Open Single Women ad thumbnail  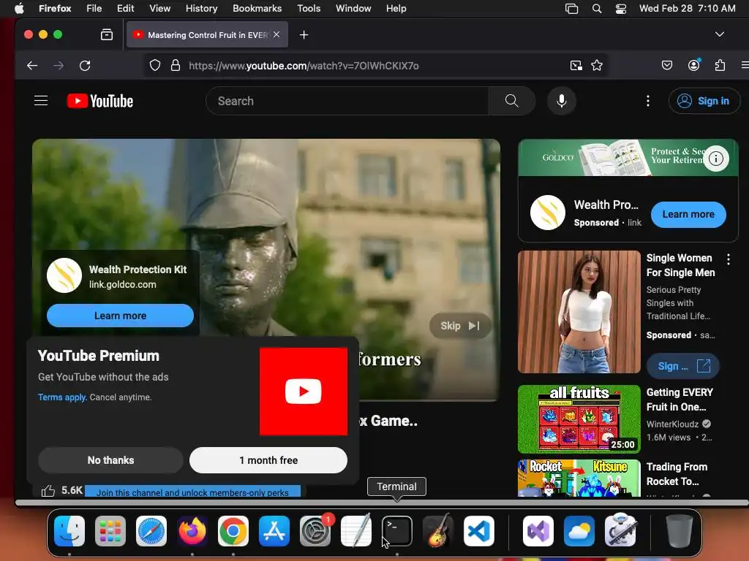point(579,312)
